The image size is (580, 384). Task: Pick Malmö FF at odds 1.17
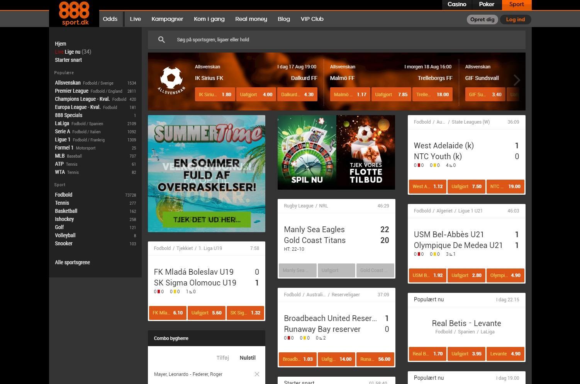(x=350, y=94)
